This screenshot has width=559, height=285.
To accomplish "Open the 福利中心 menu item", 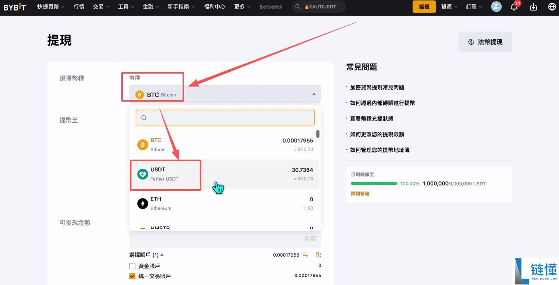I will [215, 7].
